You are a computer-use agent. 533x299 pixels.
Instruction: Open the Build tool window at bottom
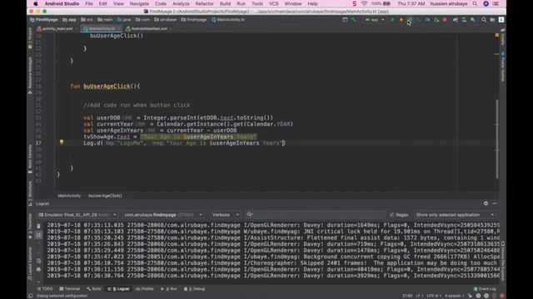pyautogui.click(x=94, y=289)
